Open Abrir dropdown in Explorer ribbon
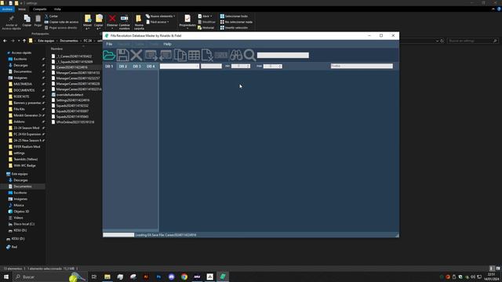Screen dimensions: 502x282 (205, 16)
